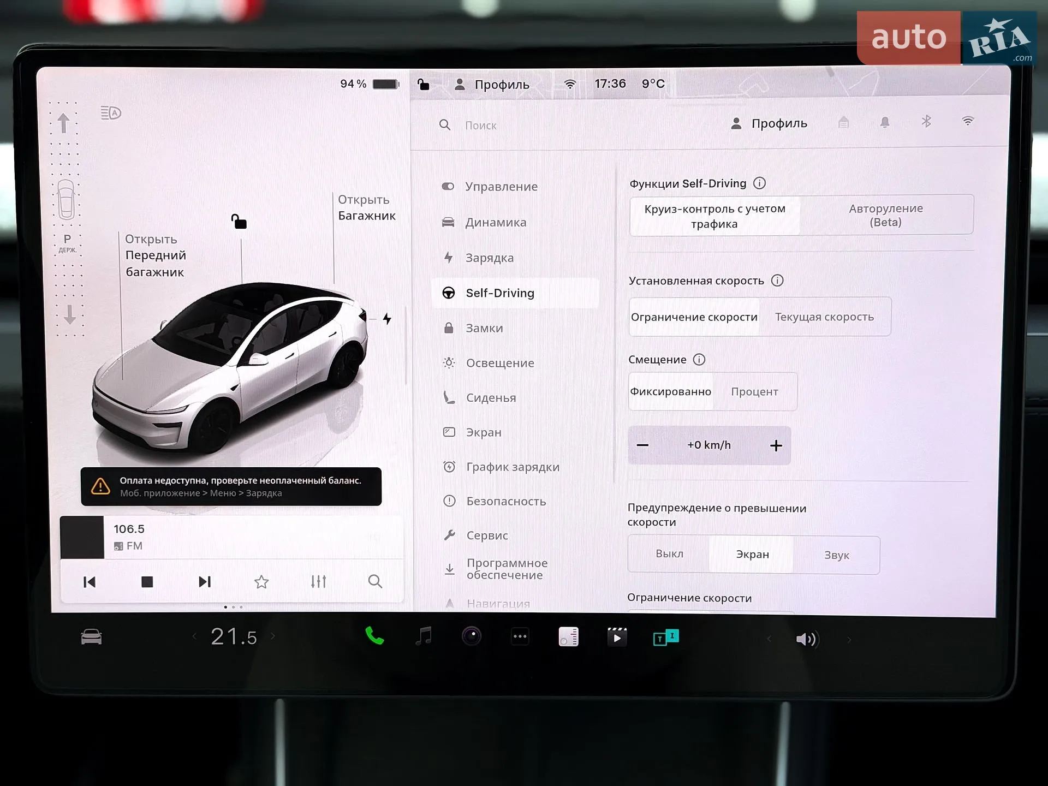Select Текущая скорость option
The image size is (1048, 786).
pyautogui.click(x=824, y=317)
